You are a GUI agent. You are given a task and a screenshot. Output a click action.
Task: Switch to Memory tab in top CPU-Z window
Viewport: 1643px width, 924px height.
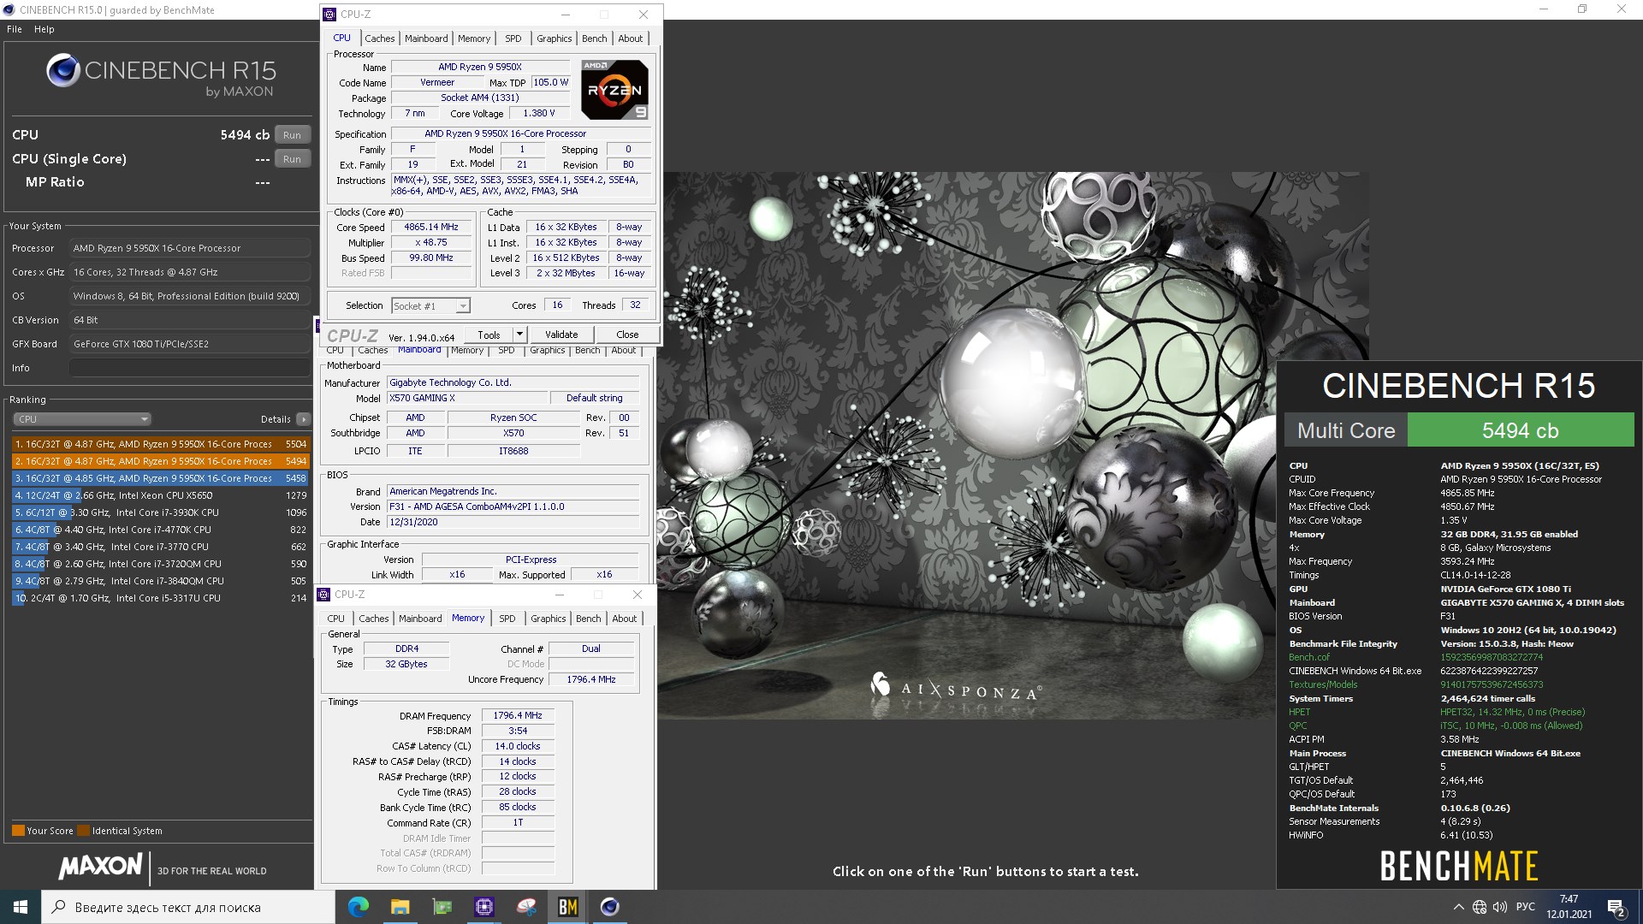click(x=474, y=38)
